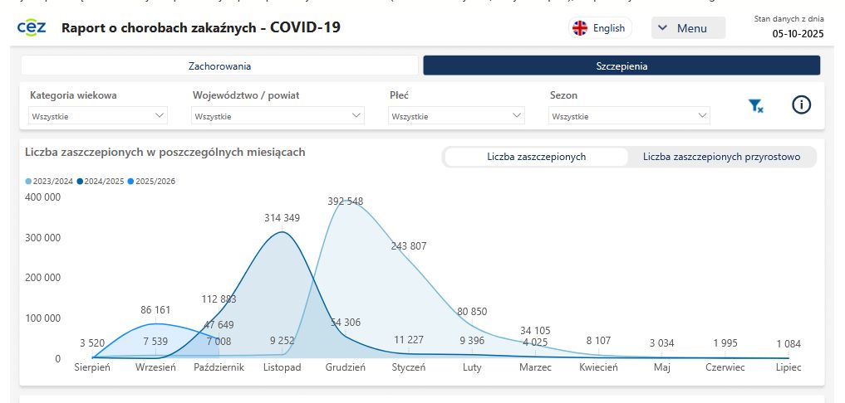The image size is (845, 403).
Task: Click the 400 000 y-axis value
Action: (43, 197)
